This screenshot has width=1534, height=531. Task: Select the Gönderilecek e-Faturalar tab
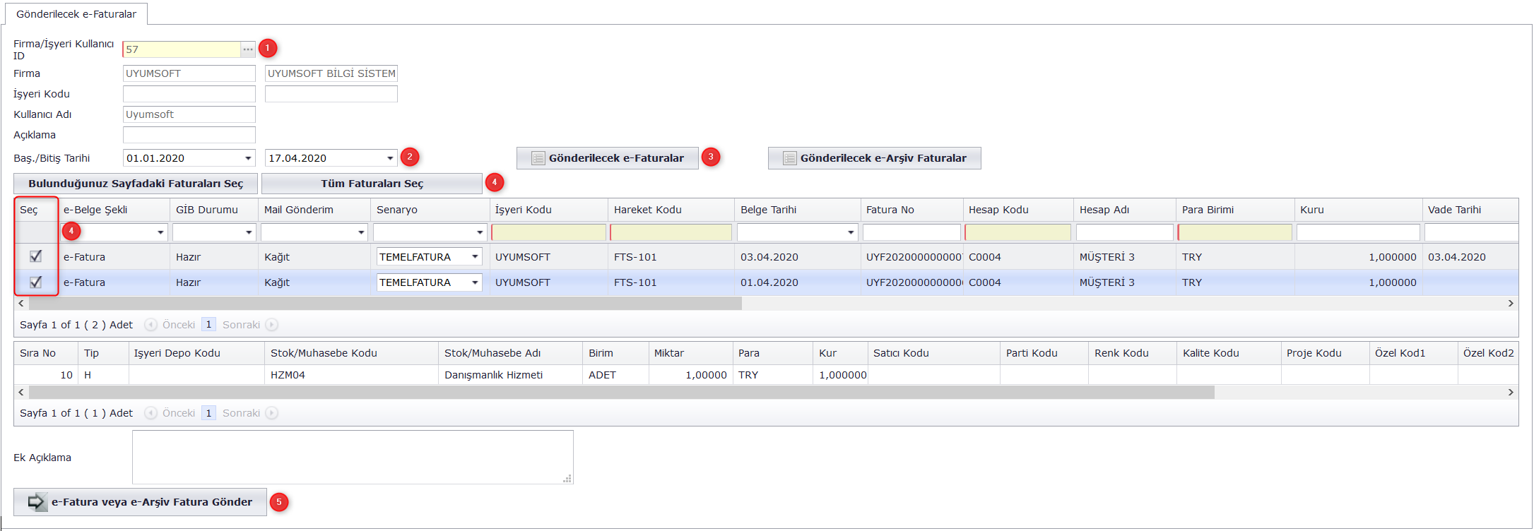click(76, 14)
